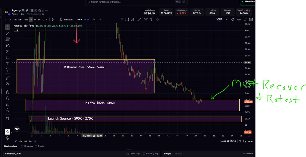Open the emoji icons tool

[x=8, y=70]
